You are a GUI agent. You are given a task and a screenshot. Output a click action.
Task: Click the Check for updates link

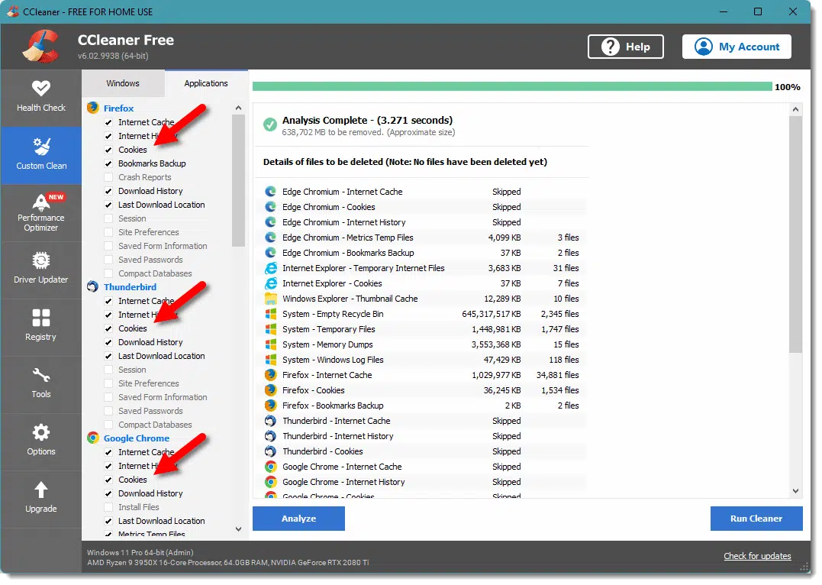pos(757,556)
